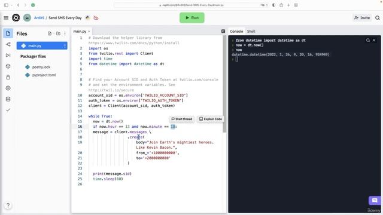Click the Python language badge icon
This screenshot has width=383, height=215.
88,18
